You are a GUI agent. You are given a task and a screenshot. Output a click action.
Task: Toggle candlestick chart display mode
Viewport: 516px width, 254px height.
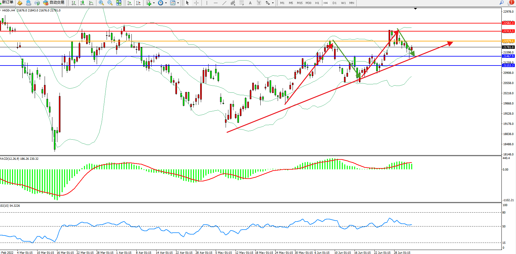(82, 3)
